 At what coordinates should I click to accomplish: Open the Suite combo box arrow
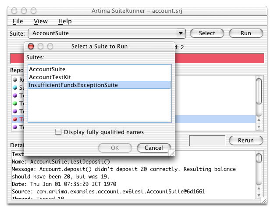tap(181, 33)
